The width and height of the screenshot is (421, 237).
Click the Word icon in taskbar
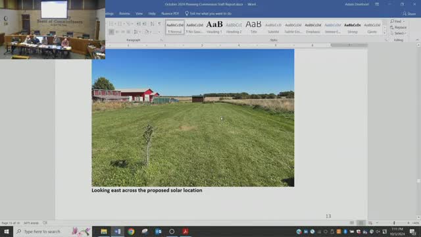click(117, 231)
